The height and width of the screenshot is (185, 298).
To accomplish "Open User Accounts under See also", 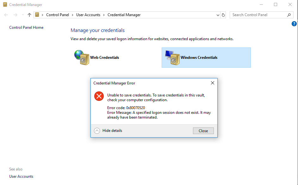I will click(x=21, y=176).
